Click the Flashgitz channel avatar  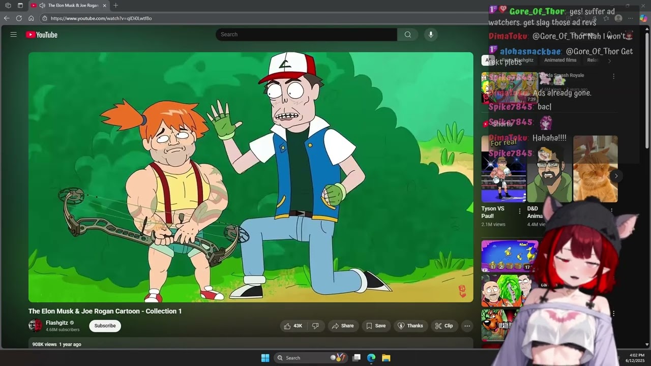[35, 326]
